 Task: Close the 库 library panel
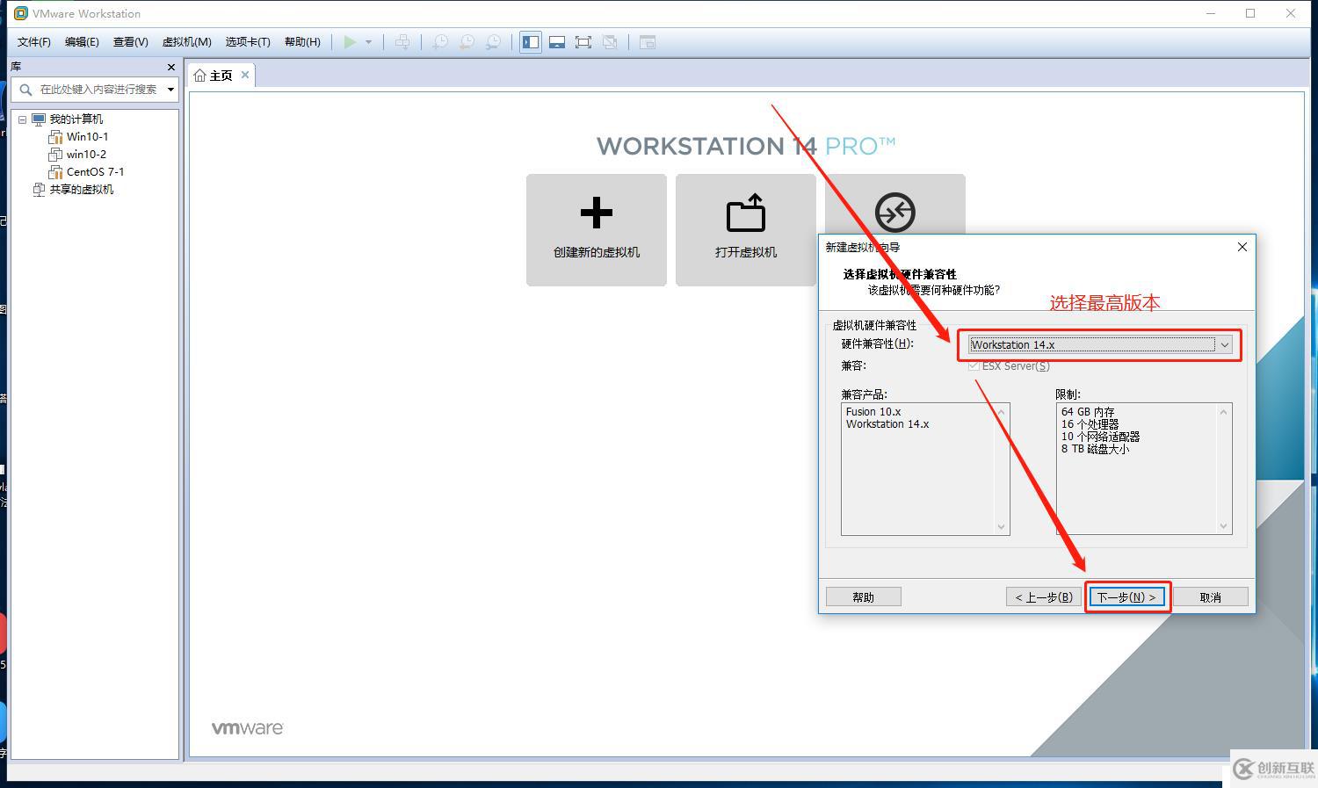pyautogui.click(x=171, y=67)
